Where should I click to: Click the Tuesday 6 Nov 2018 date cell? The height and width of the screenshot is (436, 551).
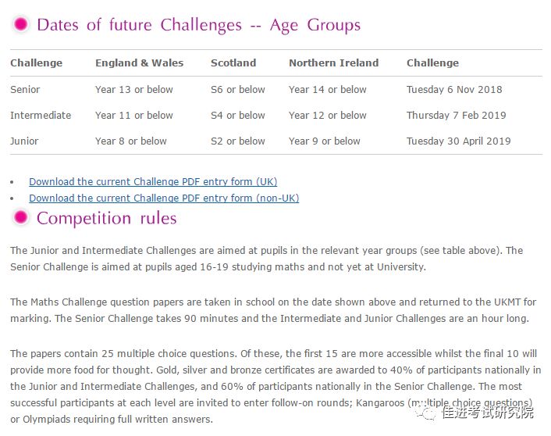[454, 89]
